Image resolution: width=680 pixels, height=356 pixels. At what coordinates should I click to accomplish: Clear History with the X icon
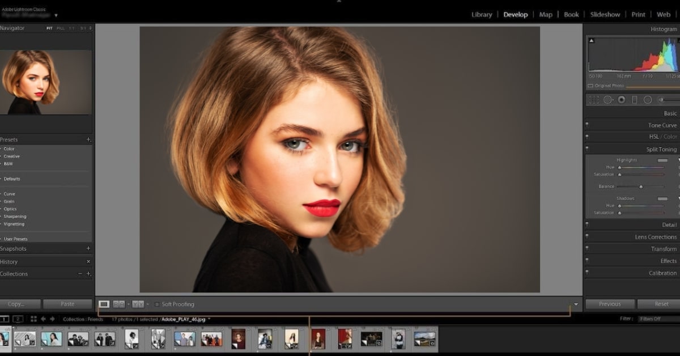(88, 262)
